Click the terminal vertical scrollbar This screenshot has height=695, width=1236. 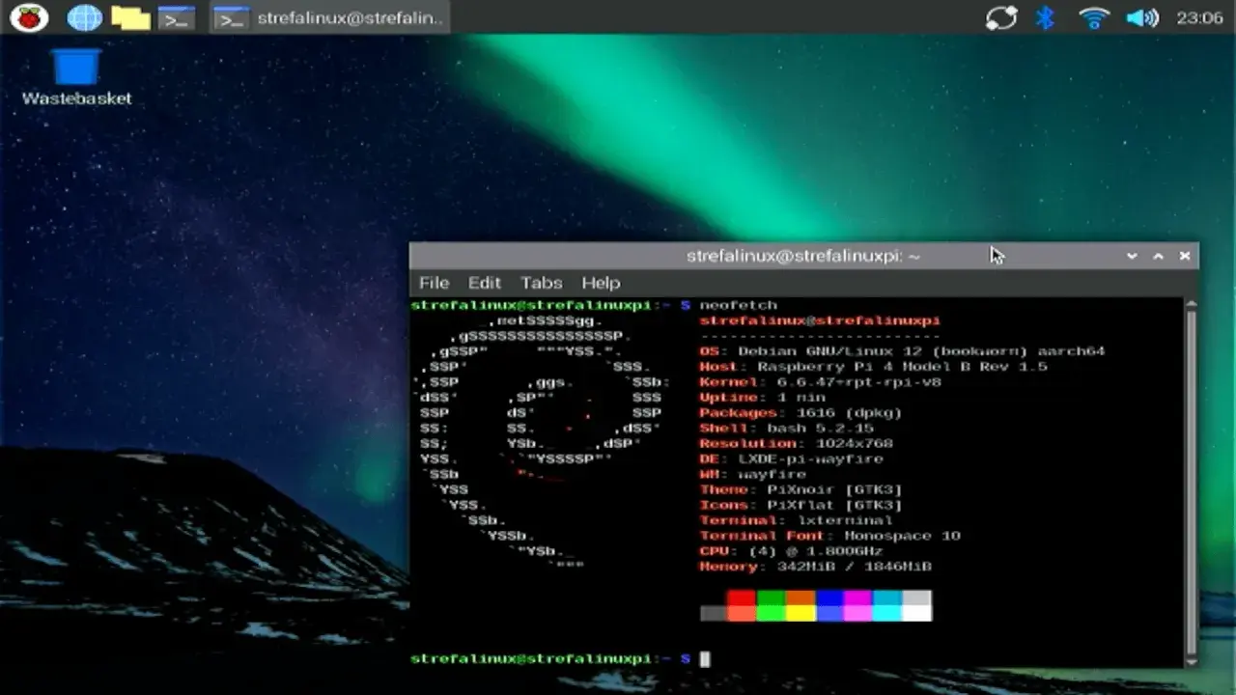1191,482
